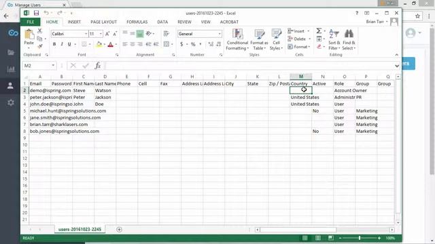Switch to the PAGE LAYOUT ribbon tab

click(x=103, y=22)
